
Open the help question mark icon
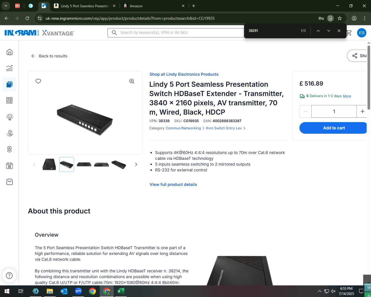pyautogui.click(x=9, y=275)
